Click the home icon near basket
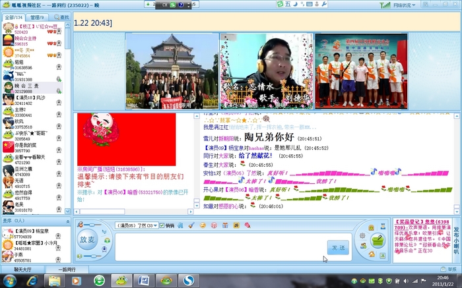This screenshot has height=288, width=462. coord(372,254)
